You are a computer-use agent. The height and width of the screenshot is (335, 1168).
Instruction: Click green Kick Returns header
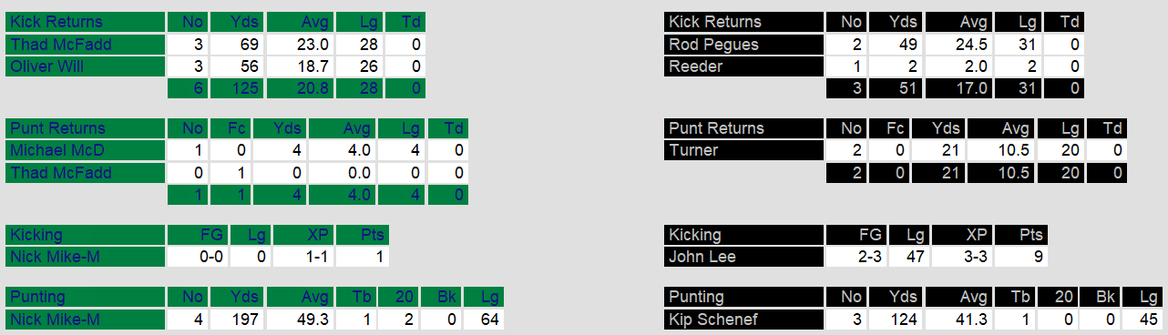84,22
